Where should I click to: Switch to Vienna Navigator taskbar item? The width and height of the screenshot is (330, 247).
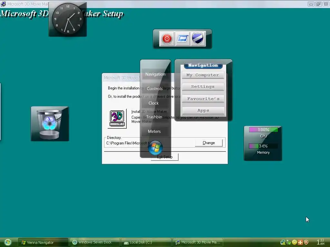(43, 242)
